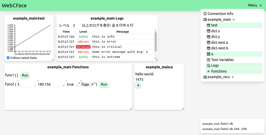Screen dimensions: 266x135
Task: Select dict.y in the menu list
Action: point(215,37)
